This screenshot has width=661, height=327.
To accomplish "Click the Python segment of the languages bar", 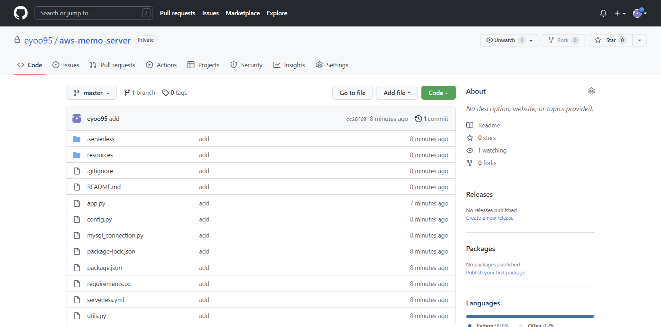I will [530, 317].
